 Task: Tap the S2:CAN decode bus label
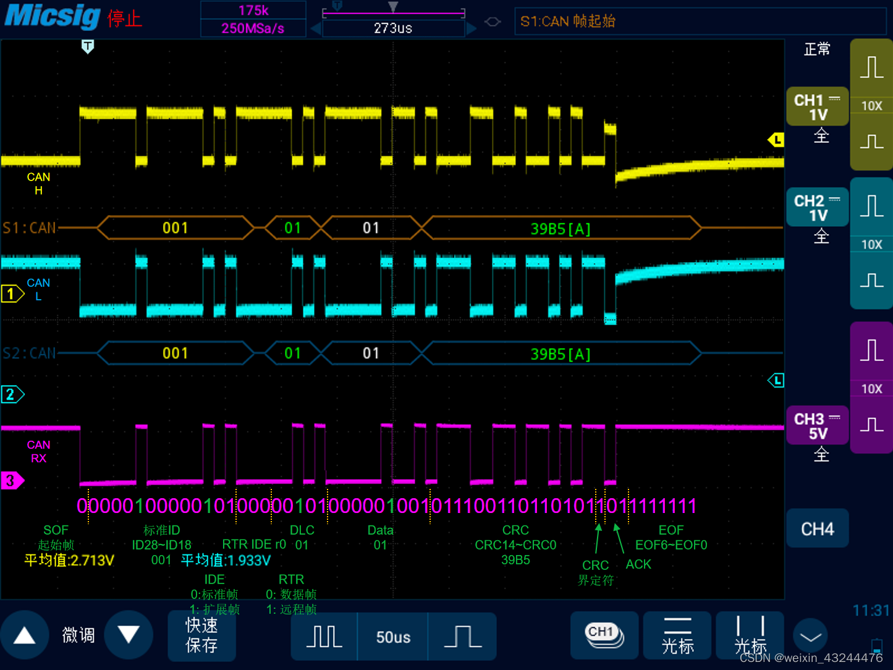point(29,354)
